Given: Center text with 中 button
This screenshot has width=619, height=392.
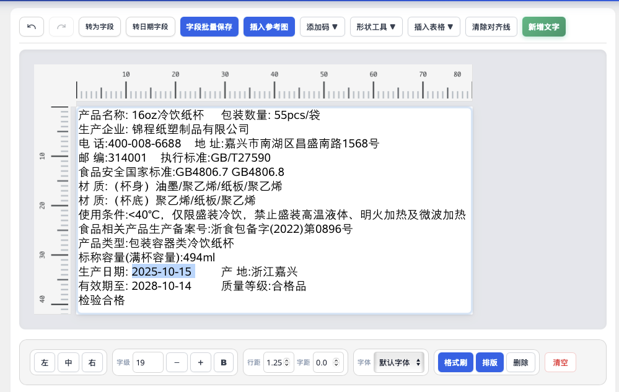Looking at the screenshot, I should click(68, 362).
